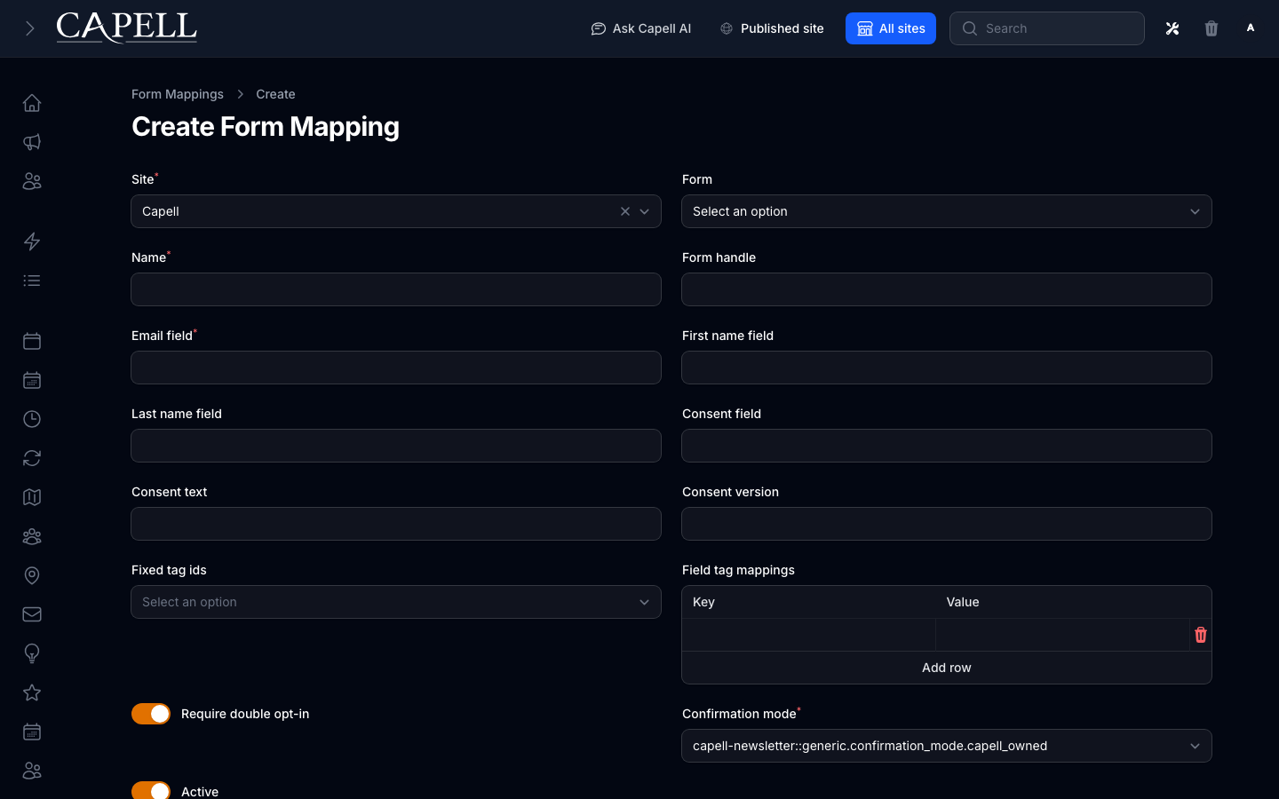Go to Form Mappings breadcrumb

(x=178, y=94)
